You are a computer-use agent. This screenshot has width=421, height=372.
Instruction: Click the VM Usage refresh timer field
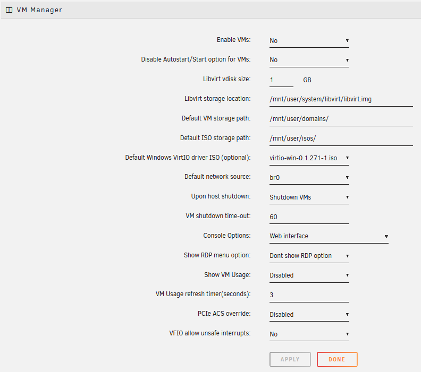309,295
